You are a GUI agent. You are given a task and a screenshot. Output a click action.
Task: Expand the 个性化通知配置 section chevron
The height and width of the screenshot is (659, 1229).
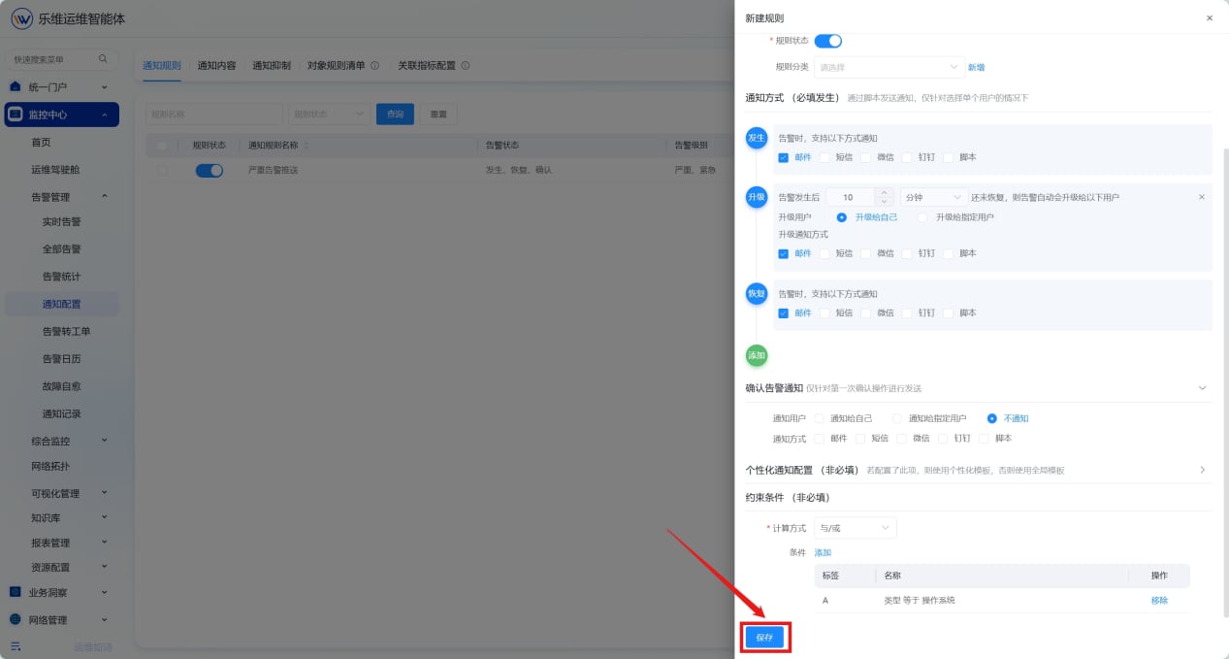[1203, 470]
